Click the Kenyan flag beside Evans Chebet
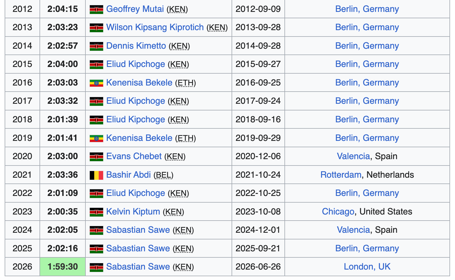This screenshot has height=280, width=455. pyautogui.click(x=96, y=157)
